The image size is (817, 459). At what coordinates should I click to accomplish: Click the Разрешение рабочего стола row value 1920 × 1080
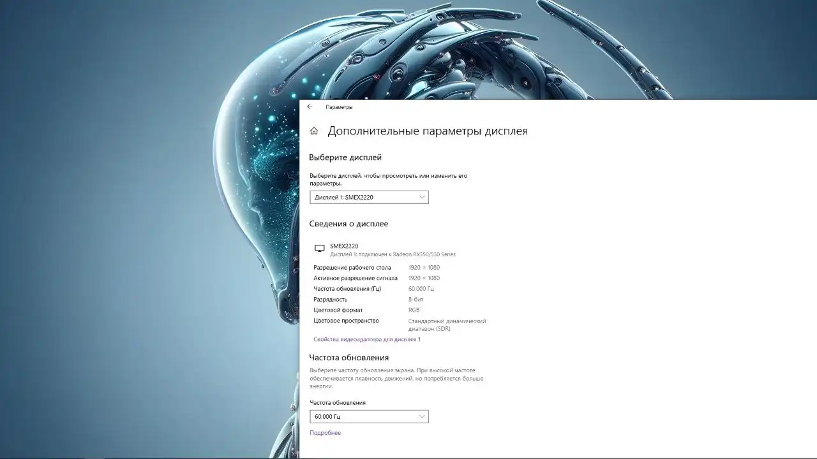(425, 267)
